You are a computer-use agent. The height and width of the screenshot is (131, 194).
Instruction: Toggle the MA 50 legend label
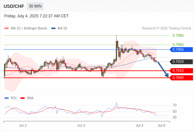point(62,28)
